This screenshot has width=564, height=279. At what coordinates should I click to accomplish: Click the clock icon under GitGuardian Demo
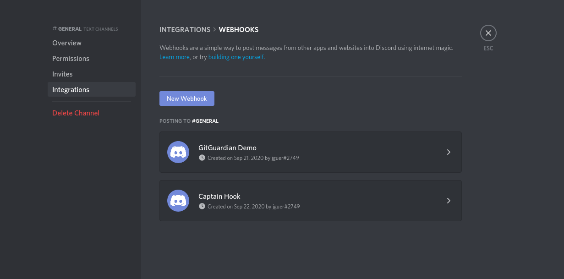pos(202,158)
